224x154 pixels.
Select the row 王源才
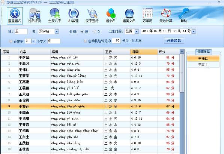90,64
